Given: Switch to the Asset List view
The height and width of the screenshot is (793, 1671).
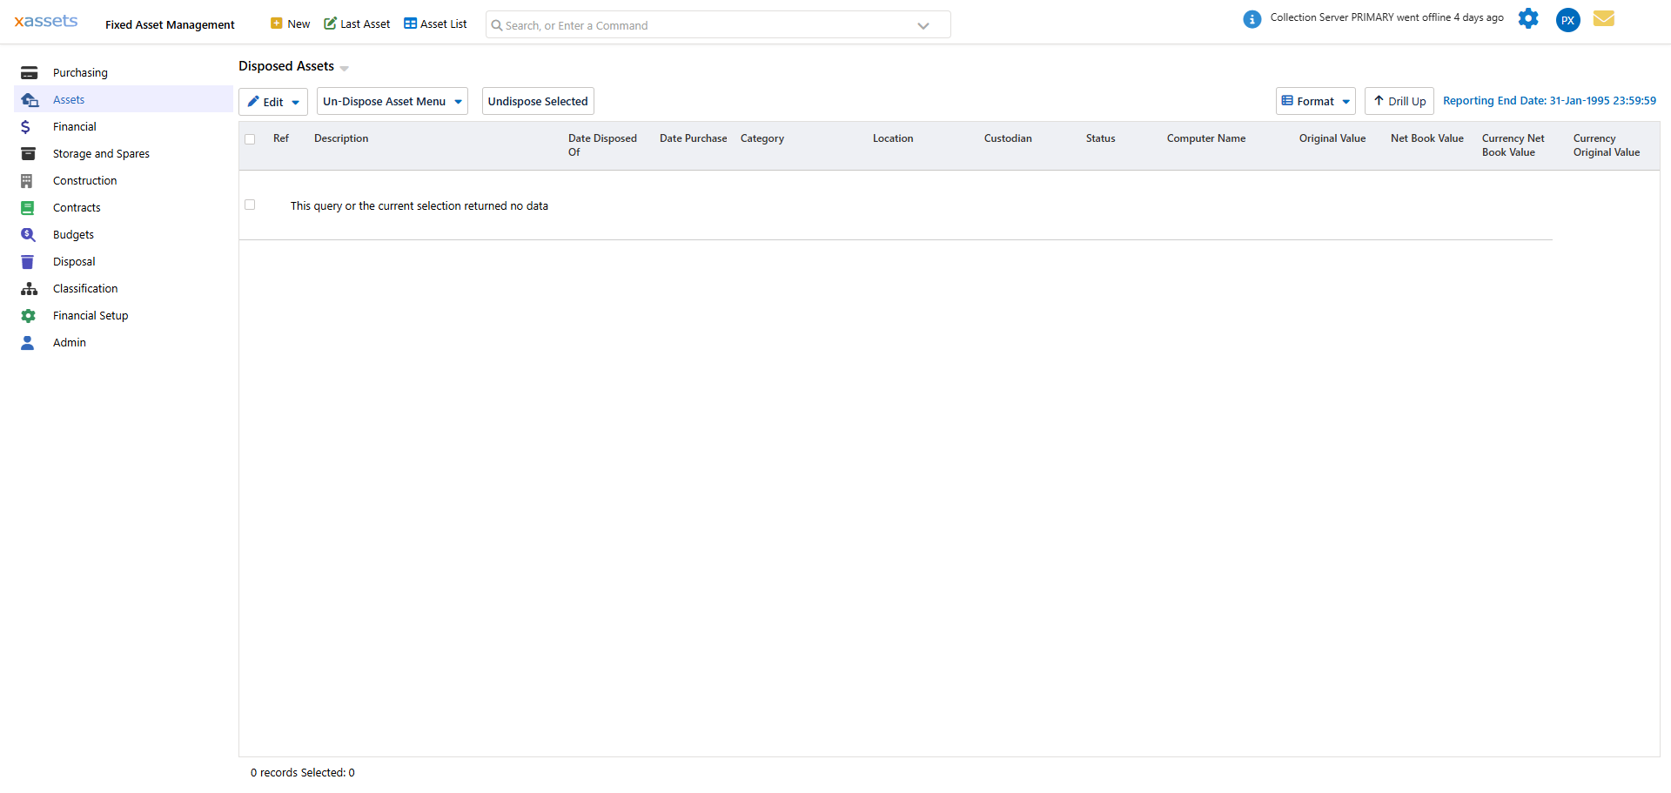Looking at the screenshot, I should point(435,24).
